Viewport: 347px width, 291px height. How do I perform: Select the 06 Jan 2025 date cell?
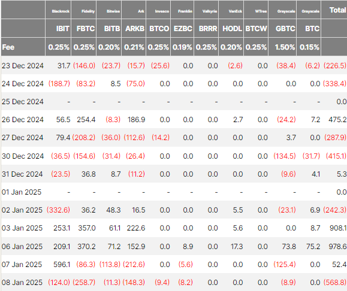click(22, 246)
